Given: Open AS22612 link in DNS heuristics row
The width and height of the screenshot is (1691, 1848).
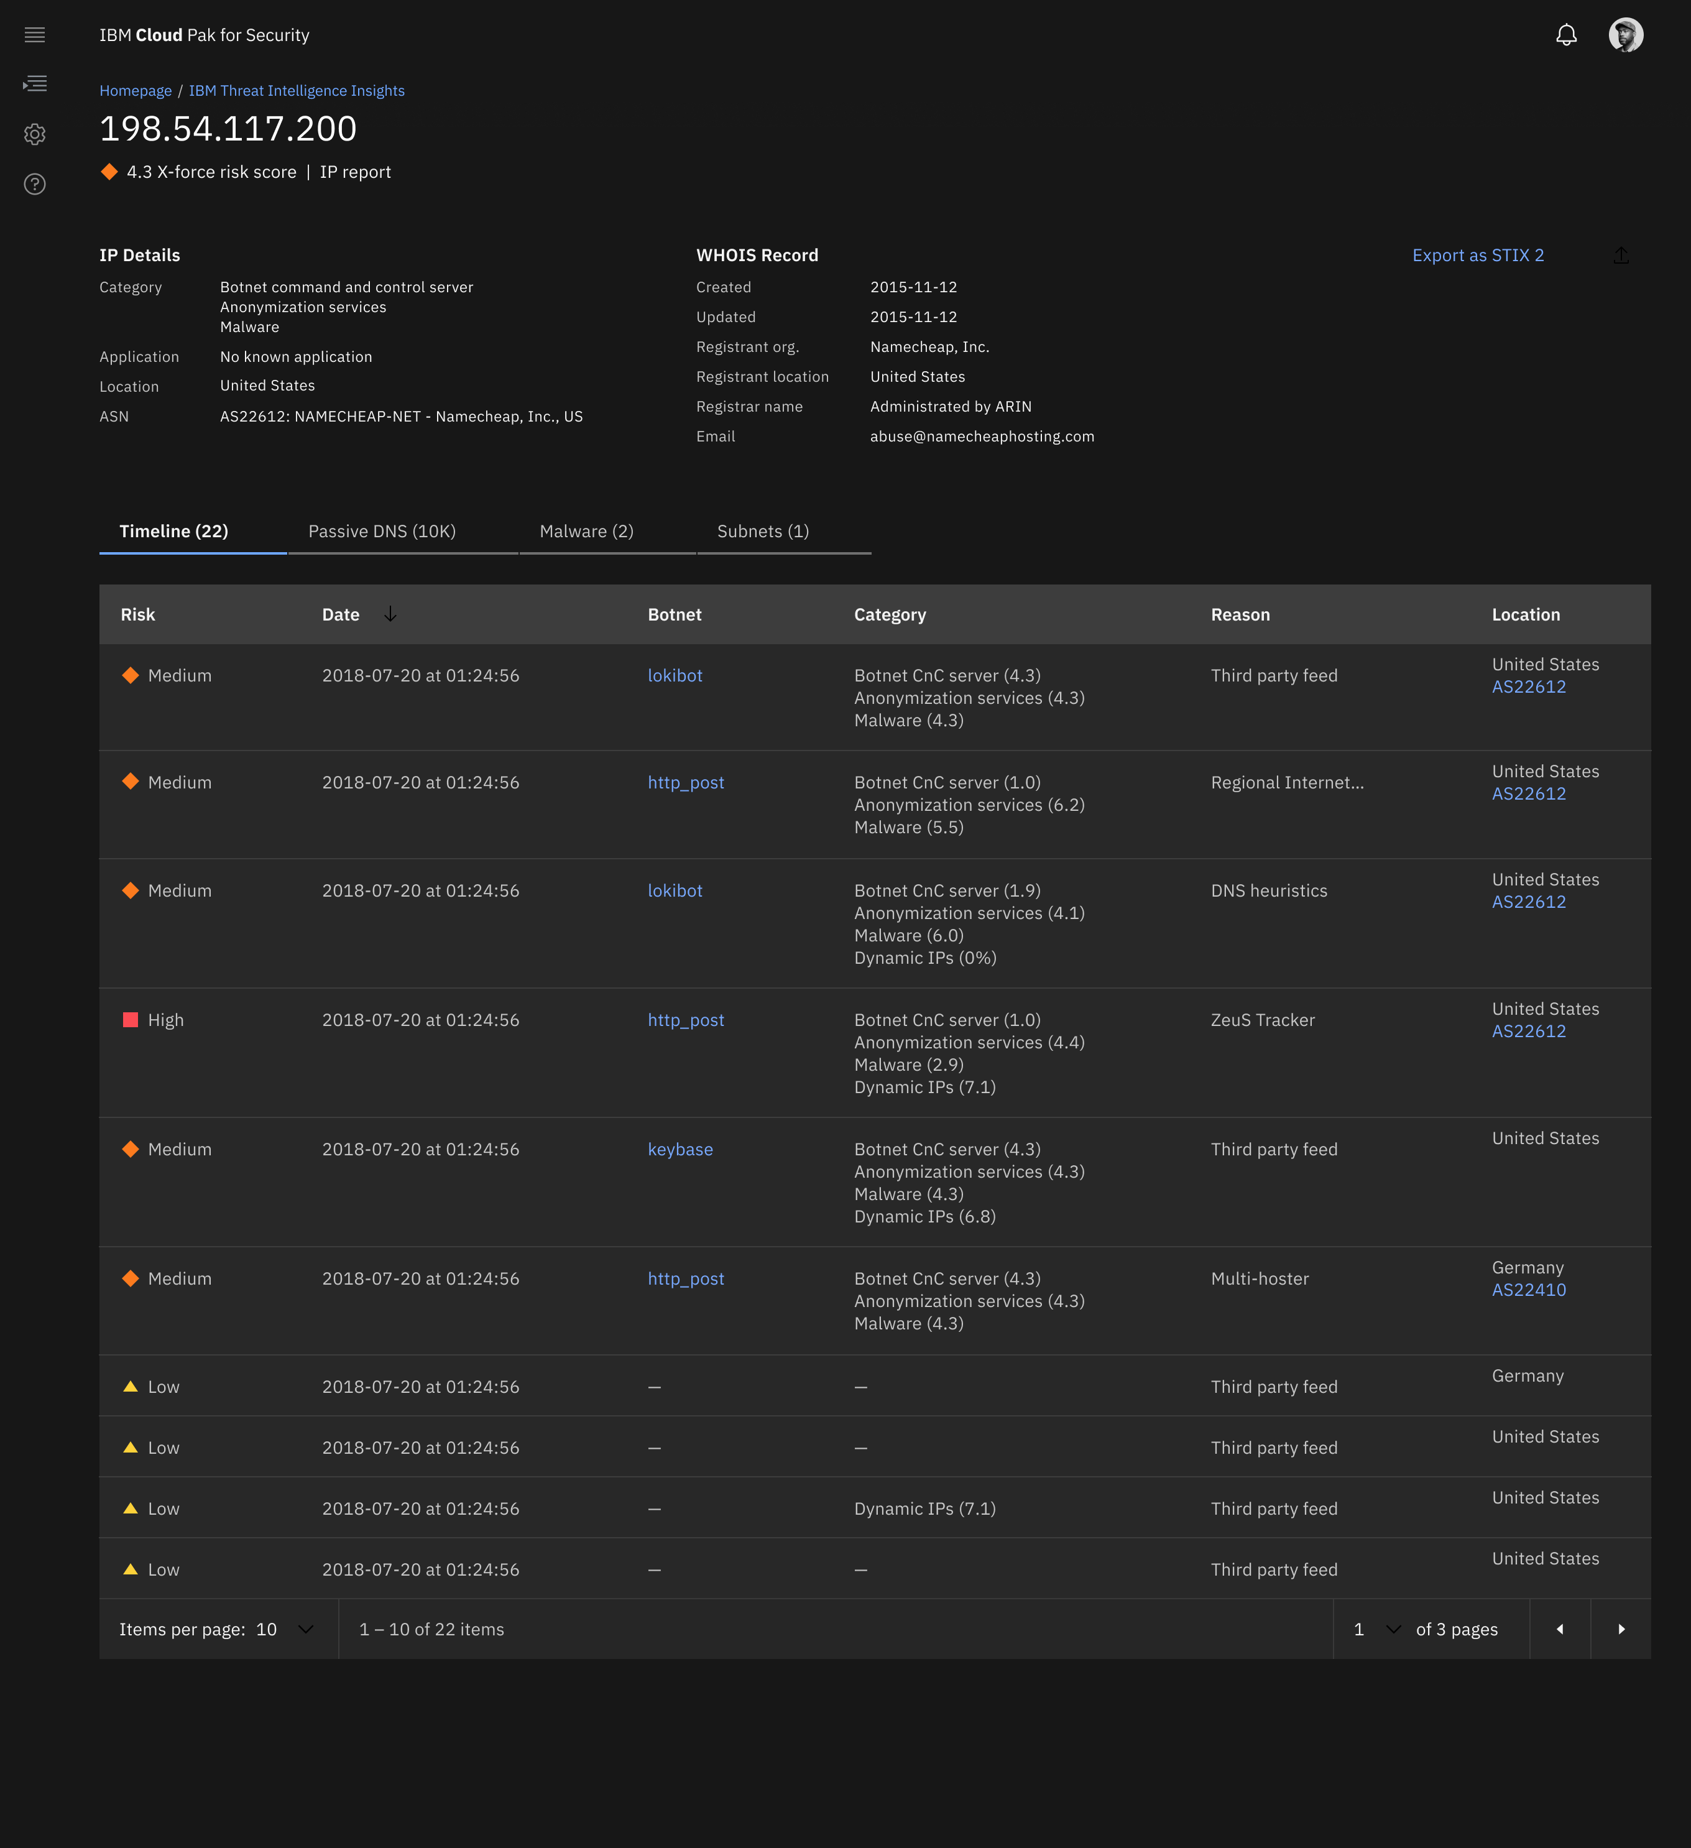Looking at the screenshot, I should pyautogui.click(x=1528, y=902).
